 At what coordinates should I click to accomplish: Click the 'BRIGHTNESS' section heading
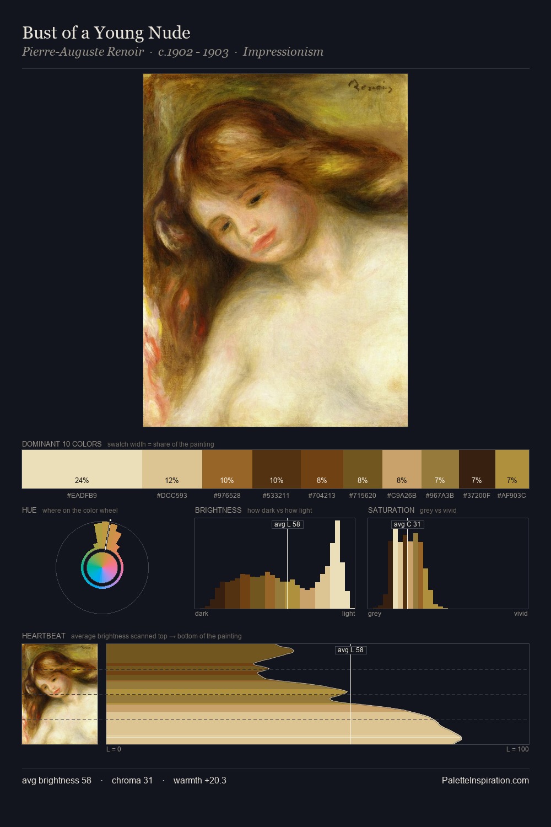(218, 510)
